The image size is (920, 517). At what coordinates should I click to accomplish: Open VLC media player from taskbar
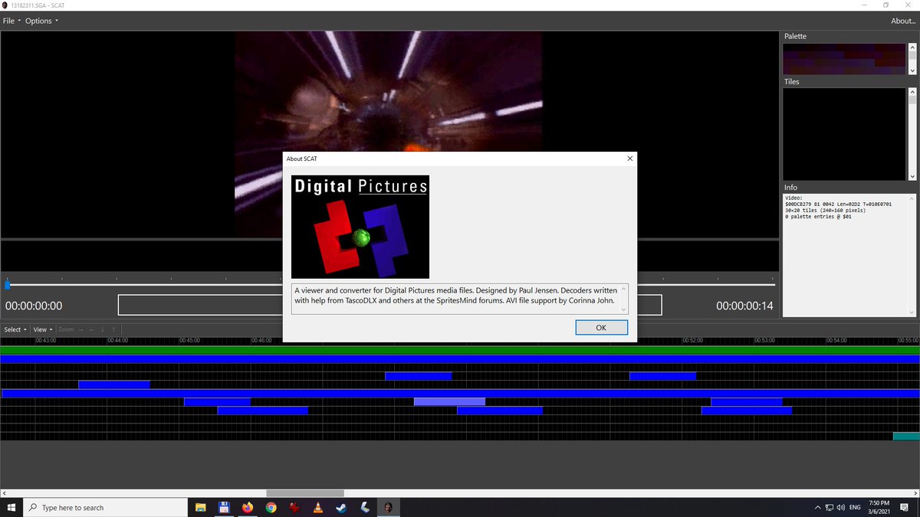(317, 507)
